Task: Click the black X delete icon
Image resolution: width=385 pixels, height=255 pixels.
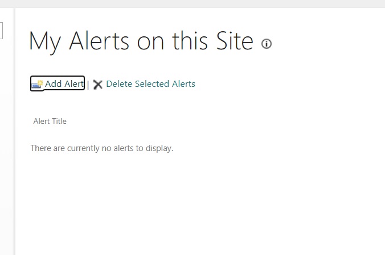Action: pos(98,85)
